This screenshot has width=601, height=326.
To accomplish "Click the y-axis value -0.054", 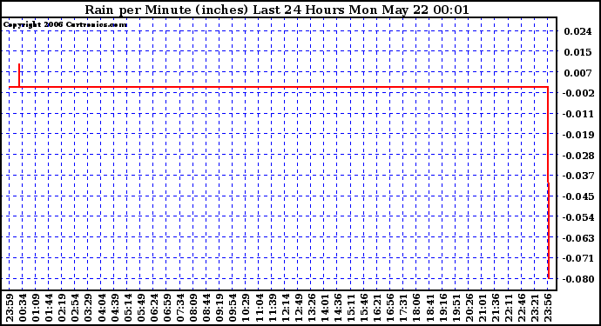I will pyautogui.click(x=577, y=217).
